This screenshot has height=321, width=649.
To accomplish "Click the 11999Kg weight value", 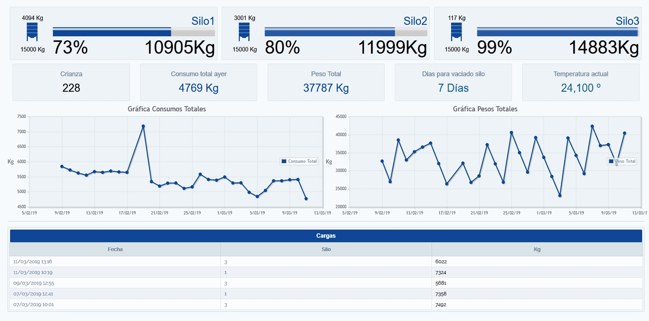I will 392,47.
